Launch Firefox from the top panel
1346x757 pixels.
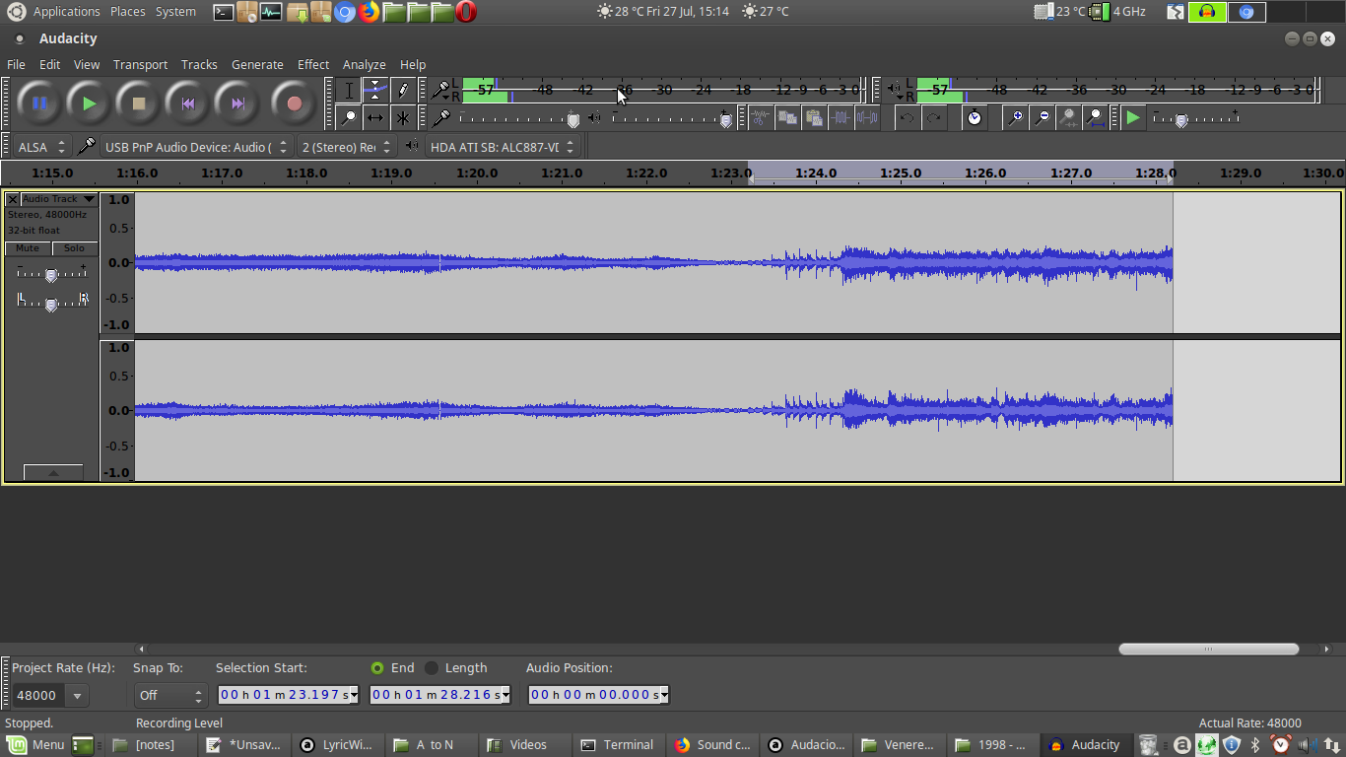(369, 12)
